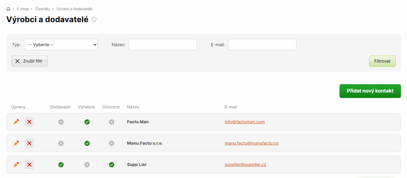This screenshot has height=178, width=407.
Task: Open email link info@factuman.com
Action: (x=245, y=122)
